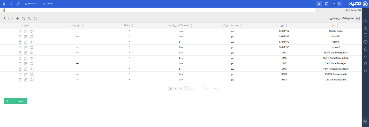The image size is (369, 127).
Task: Delete the Yarn Node Manager row
Action: pyautogui.click(x=20, y=63)
